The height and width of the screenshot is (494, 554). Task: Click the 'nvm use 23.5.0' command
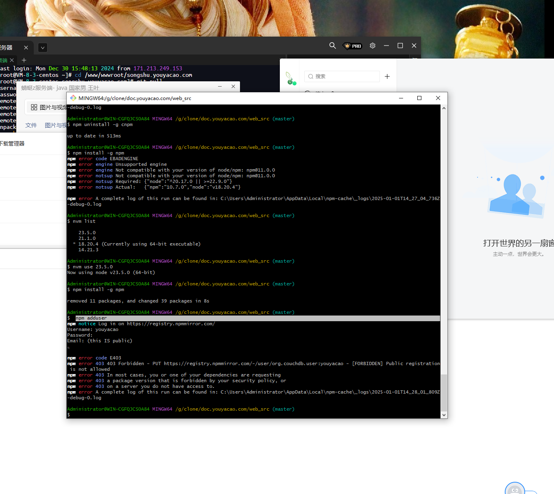point(93,267)
